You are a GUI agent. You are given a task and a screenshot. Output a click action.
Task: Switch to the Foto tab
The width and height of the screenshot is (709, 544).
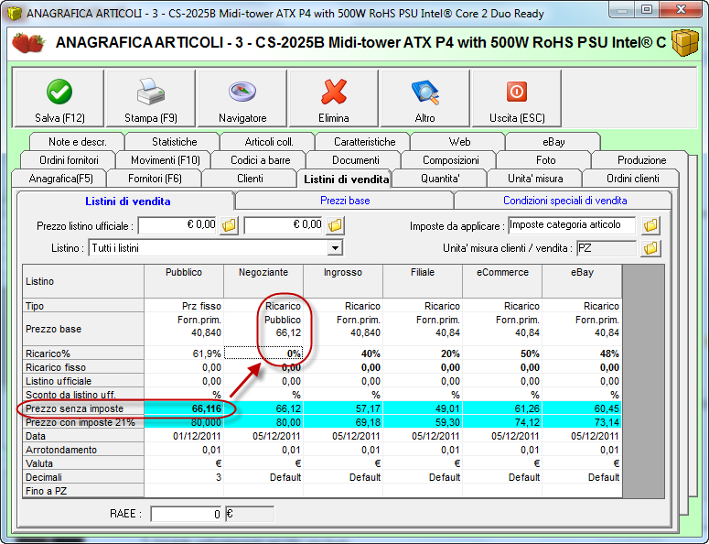[546, 160]
